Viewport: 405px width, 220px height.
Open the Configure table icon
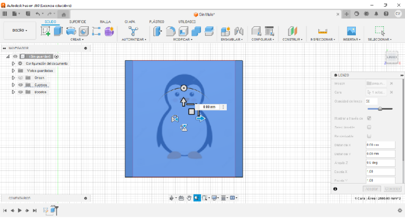[269, 32]
